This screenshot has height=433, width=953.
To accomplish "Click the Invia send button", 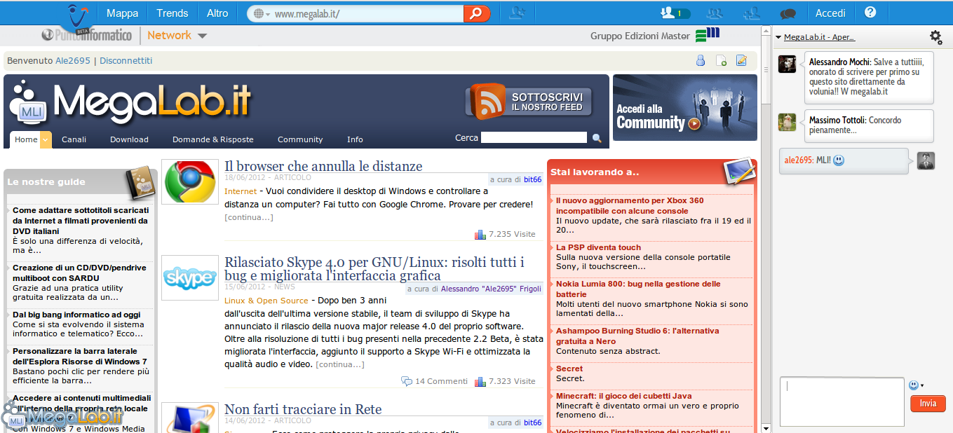I will (x=928, y=404).
